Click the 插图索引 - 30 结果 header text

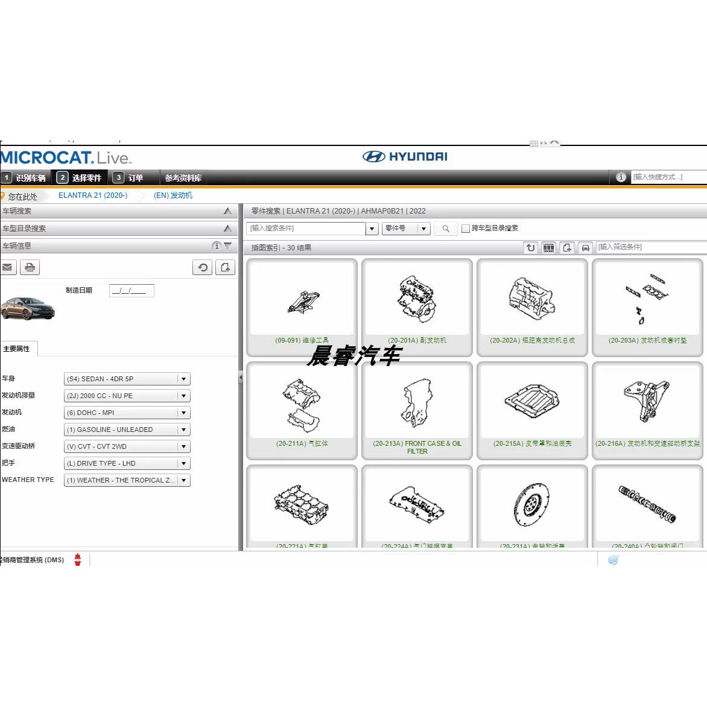281,247
